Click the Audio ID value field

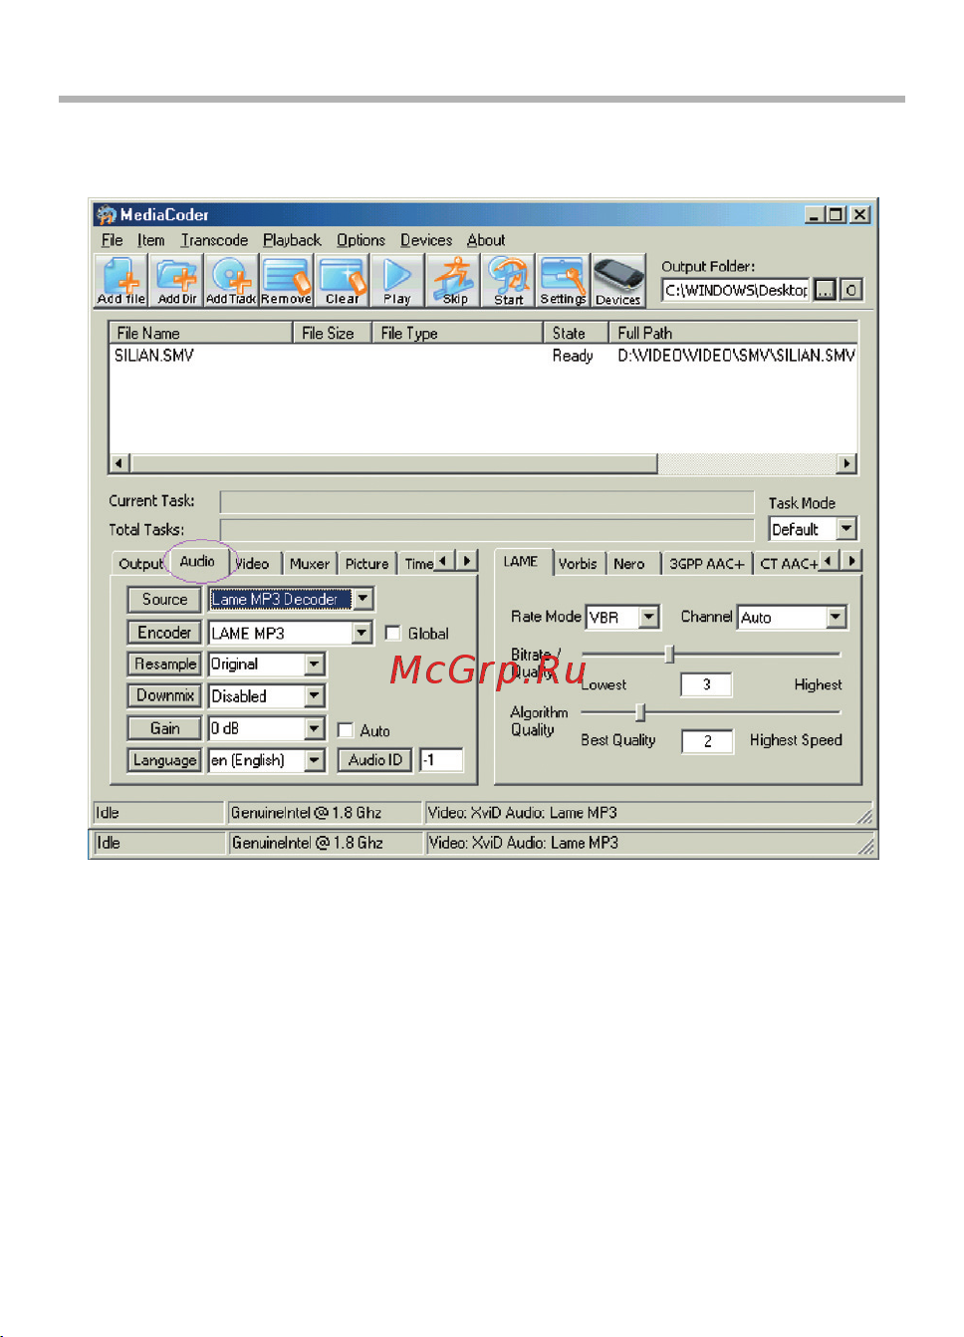pos(441,760)
